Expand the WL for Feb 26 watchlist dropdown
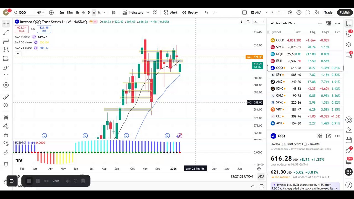This screenshot has height=199, width=354. pos(283,23)
